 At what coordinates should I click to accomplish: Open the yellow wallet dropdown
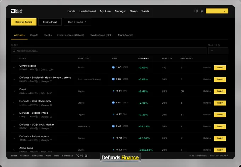tap(217, 11)
